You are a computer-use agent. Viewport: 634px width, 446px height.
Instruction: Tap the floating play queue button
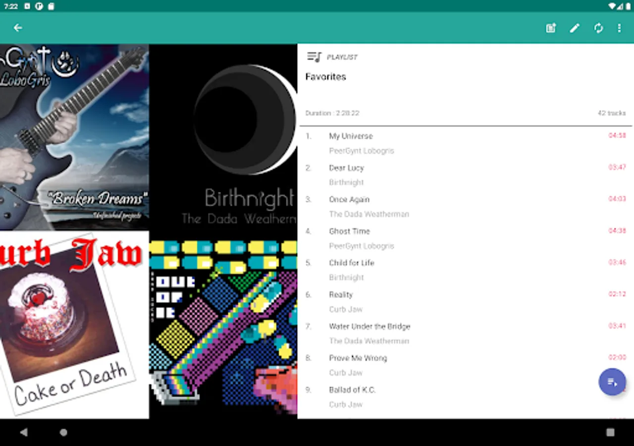(x=612, y=382)
